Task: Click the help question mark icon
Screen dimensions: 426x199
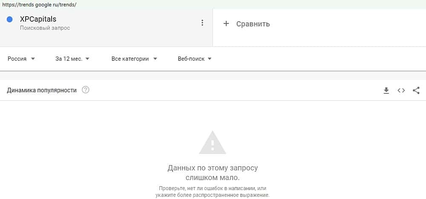Action: (x=86, y=90)
